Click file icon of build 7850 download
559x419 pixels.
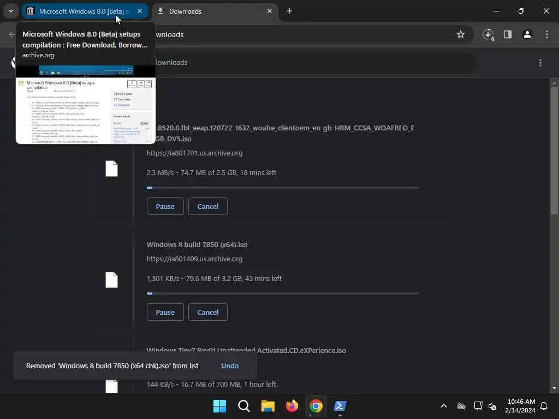[x=111, y=280]
